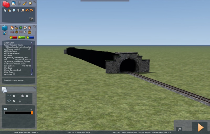Select 'US loco headlight glow' list entry
Screen dimensions: 210x134
tap(18, 47)
